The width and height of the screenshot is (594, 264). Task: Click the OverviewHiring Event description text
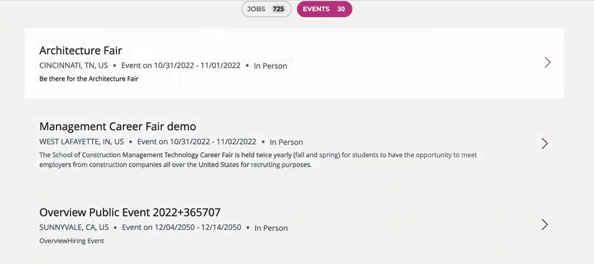click(x=71, y=241)
